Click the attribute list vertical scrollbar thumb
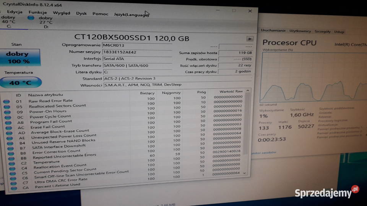367x206 pixels. pyautogui.click(x=247, y=123)
